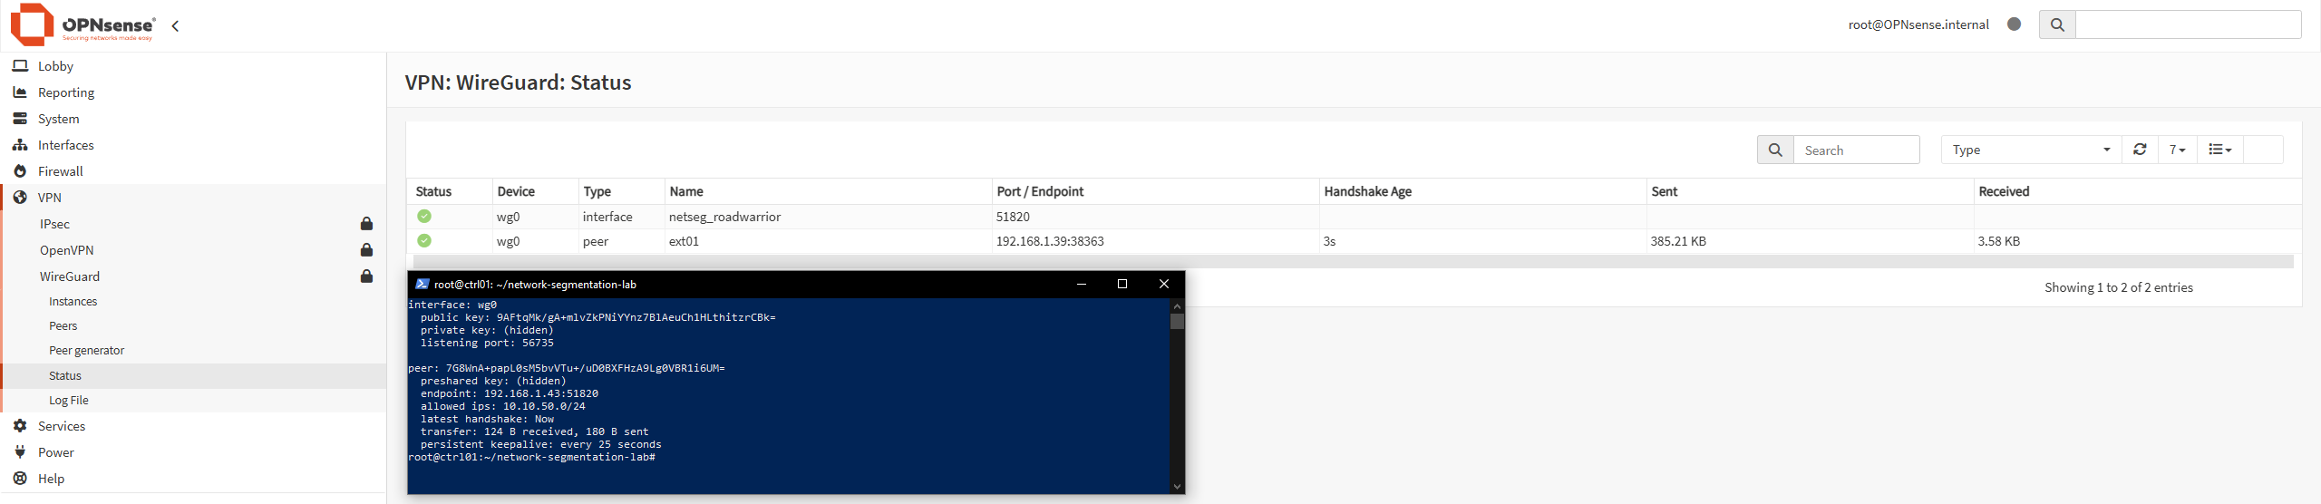The width and height of the screenshot is (2321, 504).
Task: Click the table search magnifier button
Action: [1775, 150]
